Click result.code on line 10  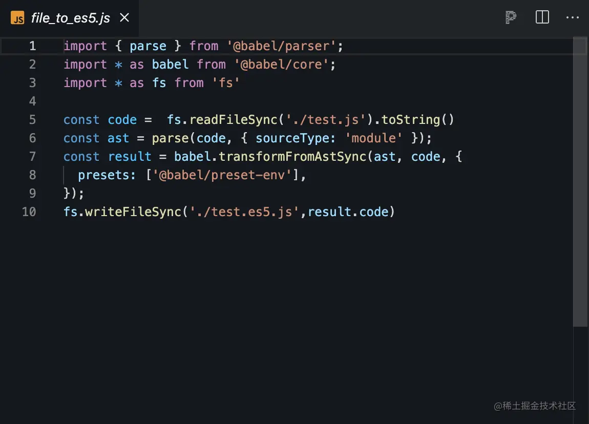point(348,211)
